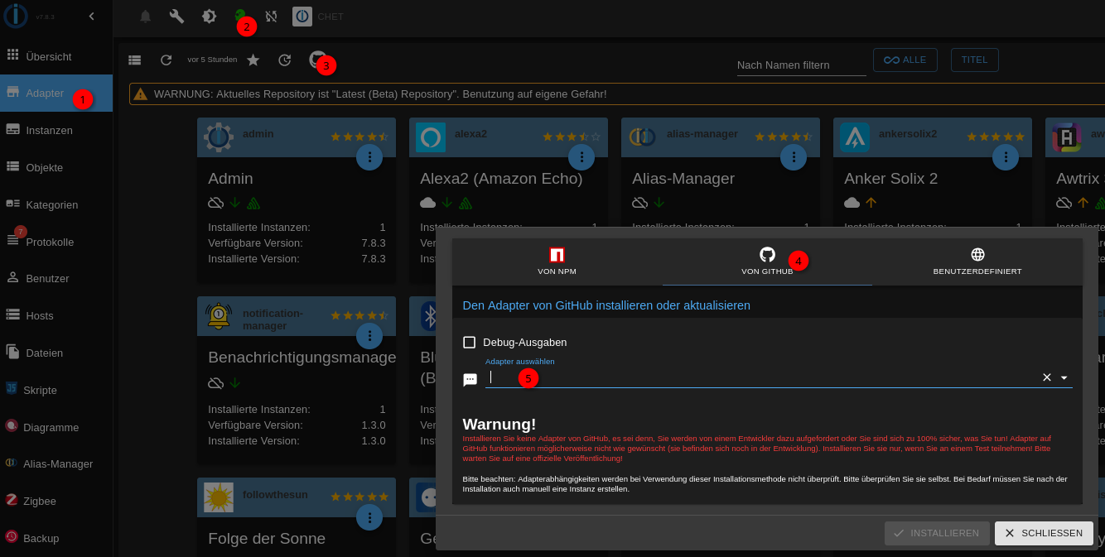Screen dimensions: 1105x557
Task: Open the notifications bell in top bar
Action: pyautogui.click(x=146, y=17)
